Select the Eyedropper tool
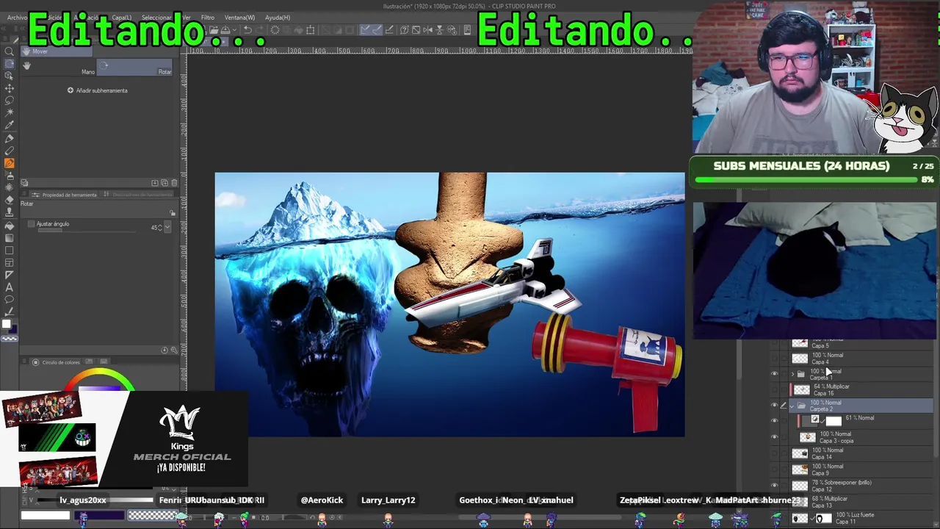 pos(10,126)
